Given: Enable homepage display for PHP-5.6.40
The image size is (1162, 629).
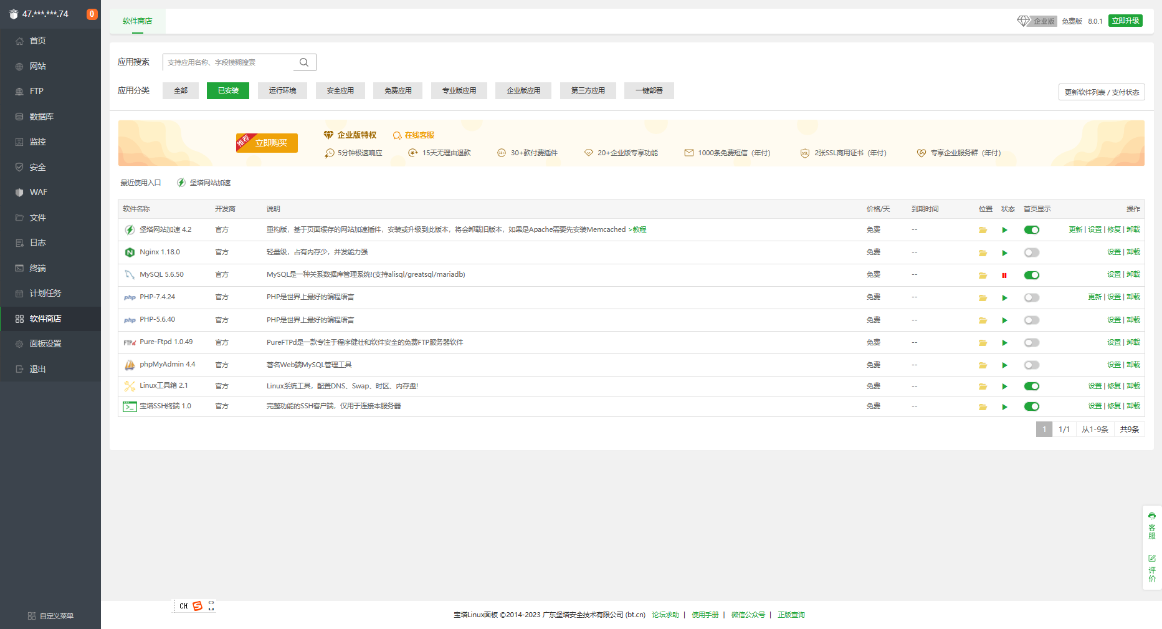Looking at the screenshot, I should coord(1032,320).
